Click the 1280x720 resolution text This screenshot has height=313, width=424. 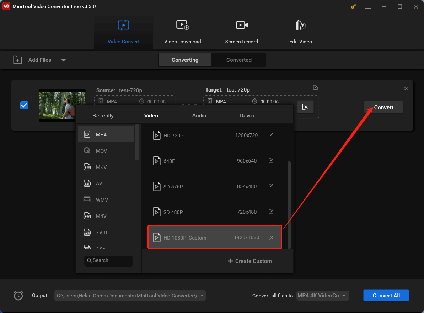click(246, 135)
